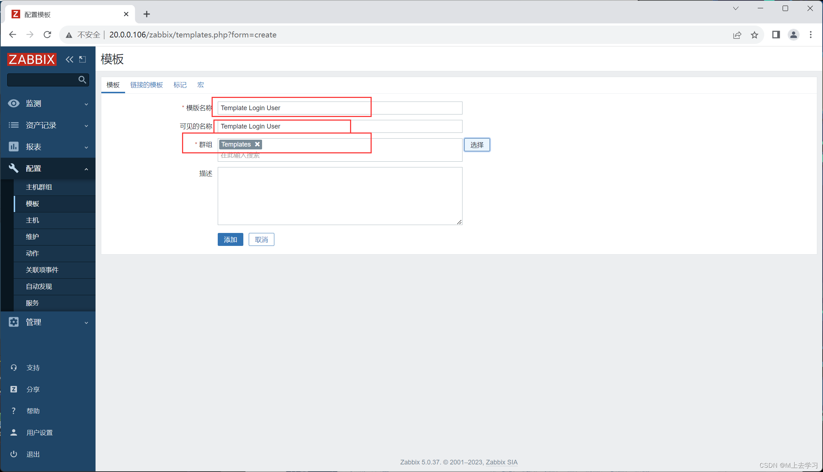Click the browser address bar URL

tap(193, 35)
